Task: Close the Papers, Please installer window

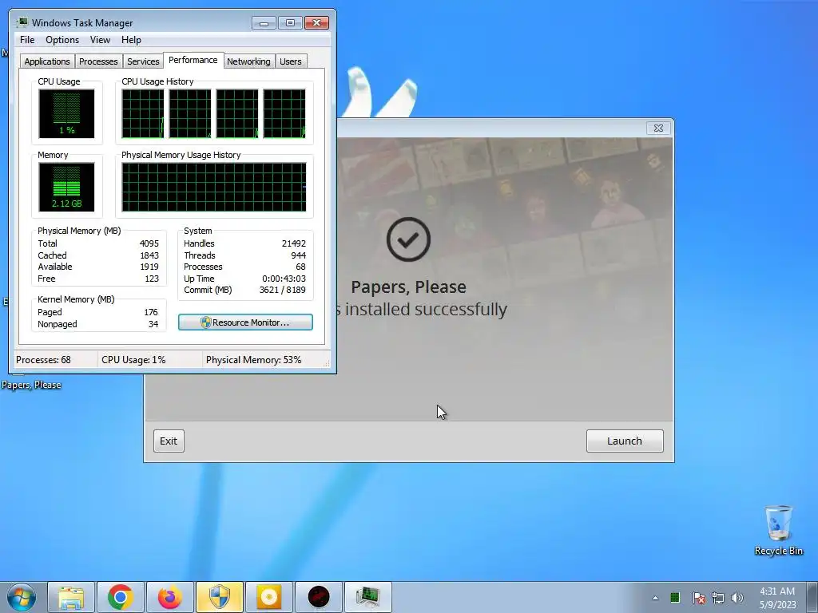Action: pos(658,128)
